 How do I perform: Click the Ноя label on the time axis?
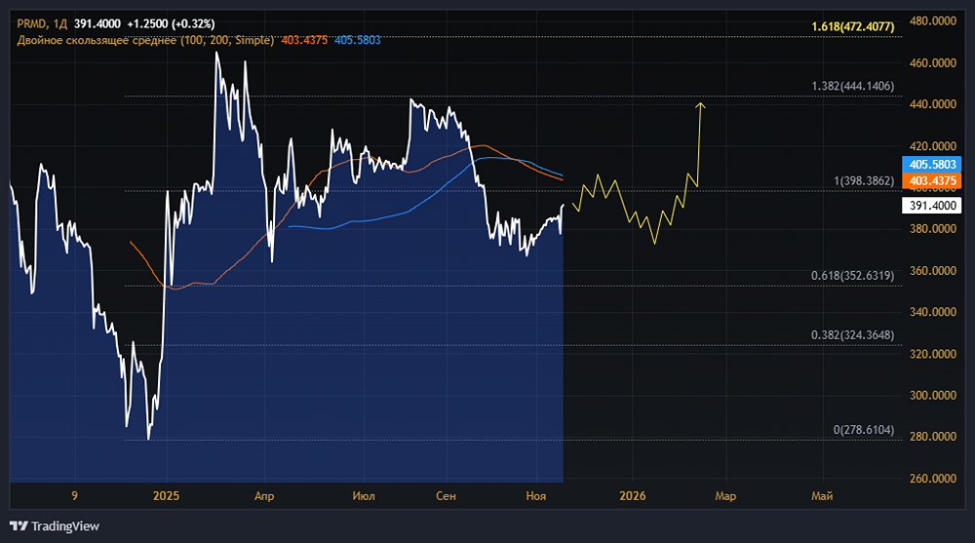pyautogui.click(x=536, y=496)
